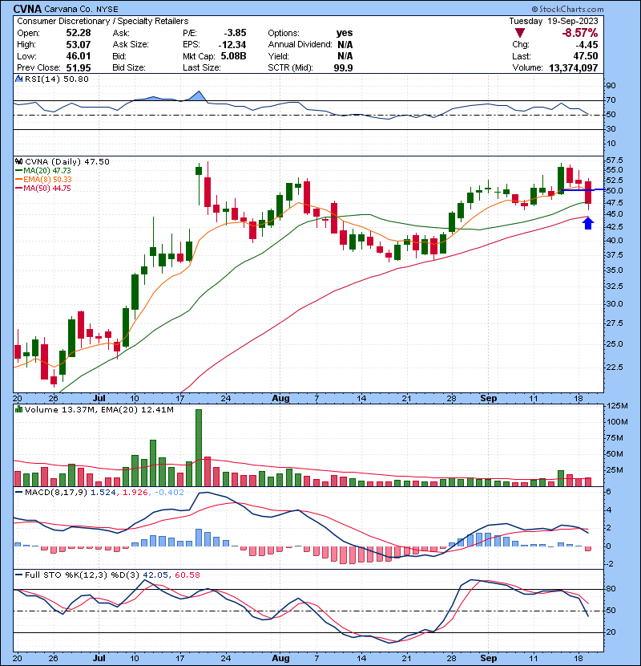The width and height of the screenshot is (641, 666).
Task: Click the Jul label under the price chart
Action: click(x=99, y=398)
